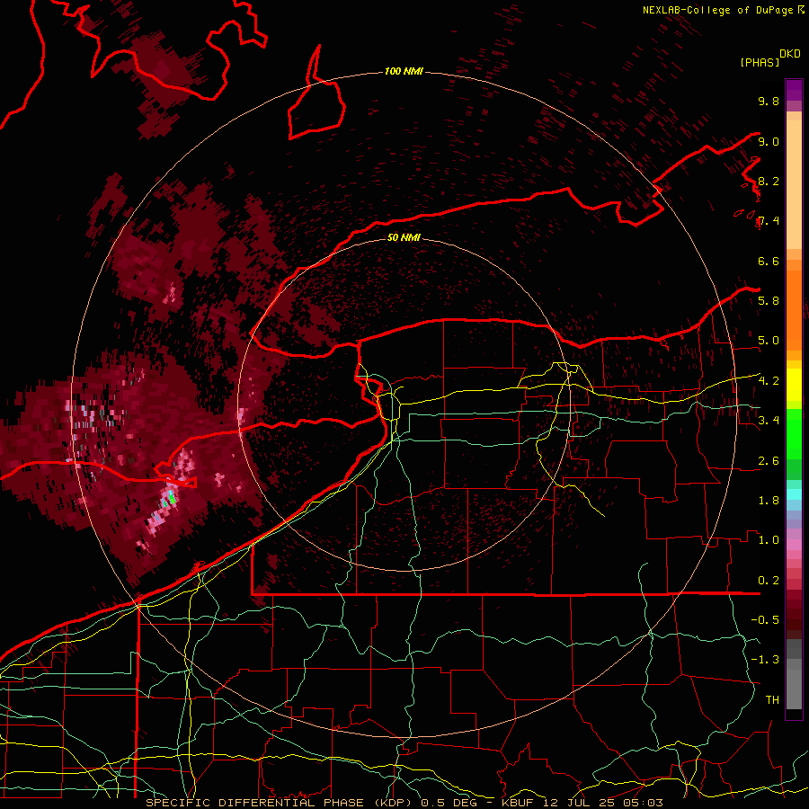809x809 pixels.
Task: Click the Specific Differential Phase KBUF caption
Action: coord(404,803)
